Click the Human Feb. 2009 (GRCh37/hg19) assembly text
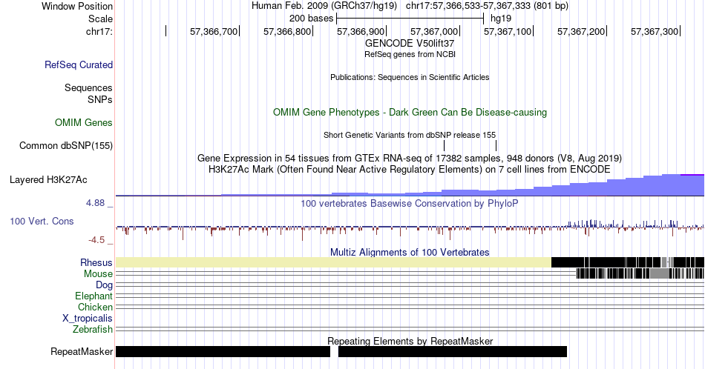Viewport: 705px width, 369px height. (324, 6)
